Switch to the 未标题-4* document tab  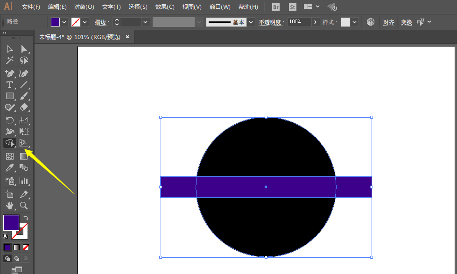coord(80,37)
